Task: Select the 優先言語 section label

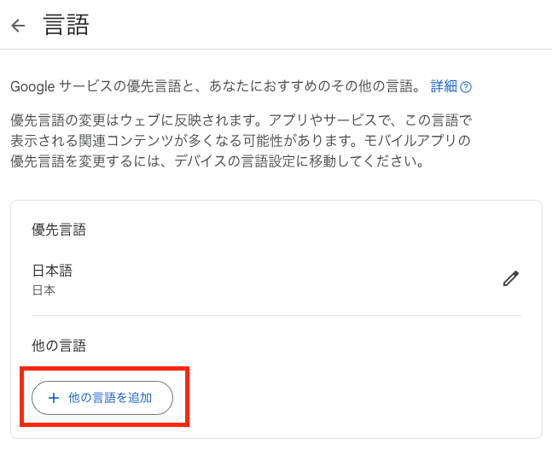Action: [59, 229]
